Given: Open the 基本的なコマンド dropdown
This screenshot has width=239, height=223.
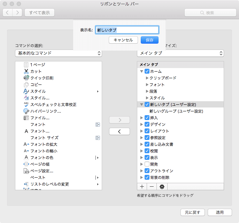Looking at the screenshot, I should click(x=58, y=53).
